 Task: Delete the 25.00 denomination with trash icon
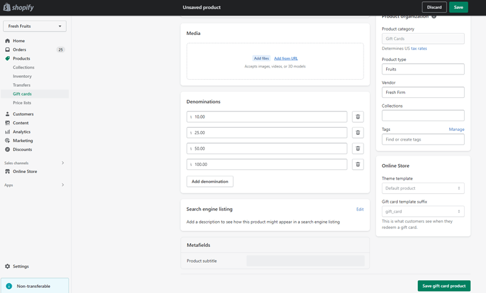pyautogui.click(x=358, y=133)
